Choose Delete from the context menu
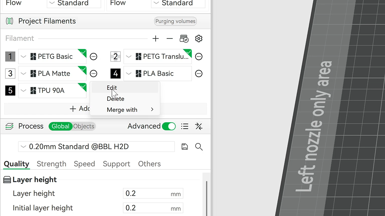This screenshot has height=216, width=385. [x=125, y=99]
